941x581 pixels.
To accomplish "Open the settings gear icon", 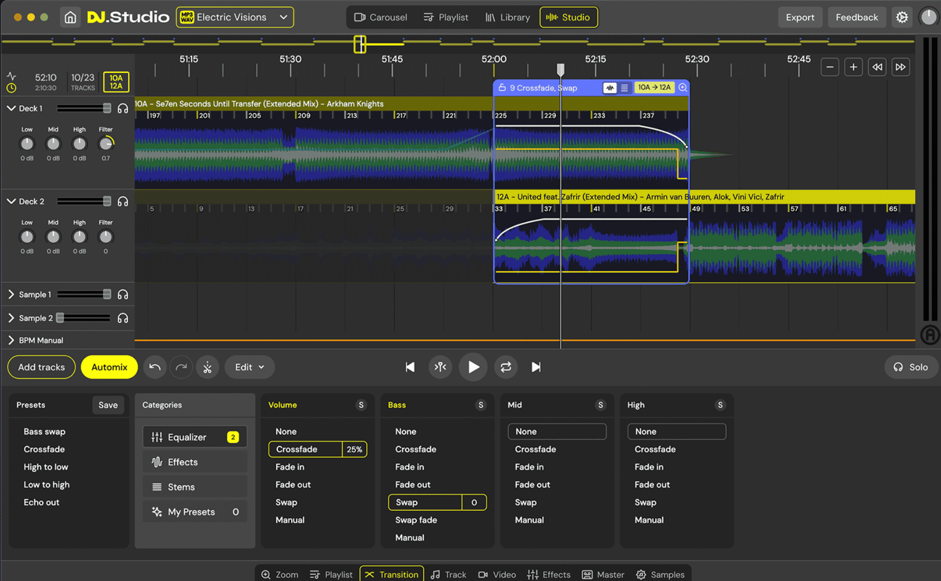I will tap(902, 18).
